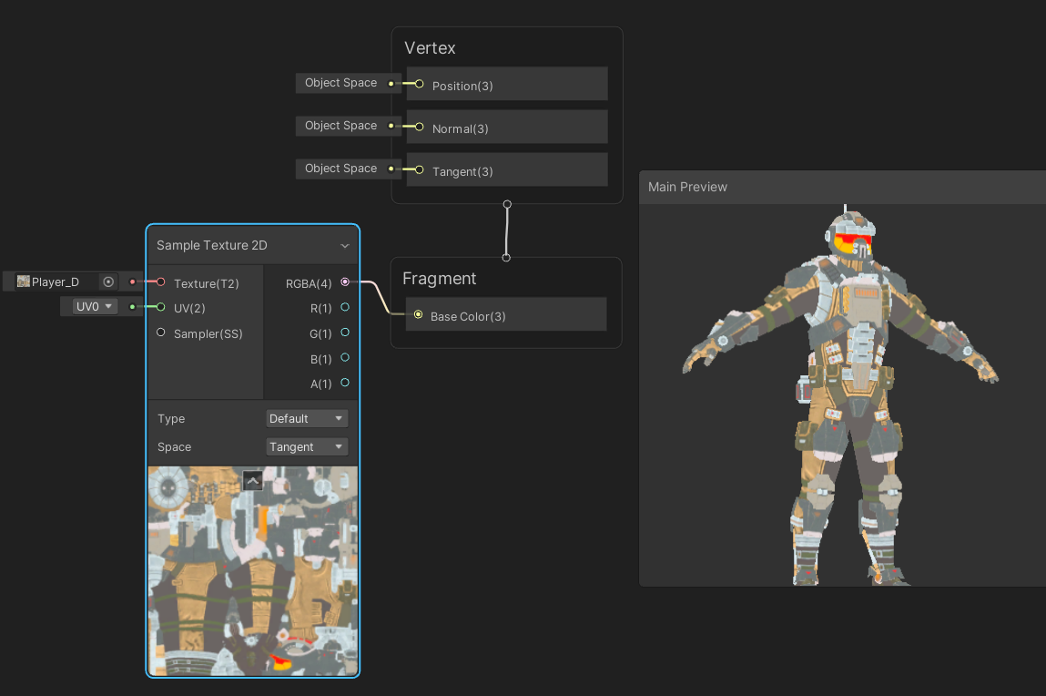
Task: Select the Fragment block title
Action: coord(439,278)
